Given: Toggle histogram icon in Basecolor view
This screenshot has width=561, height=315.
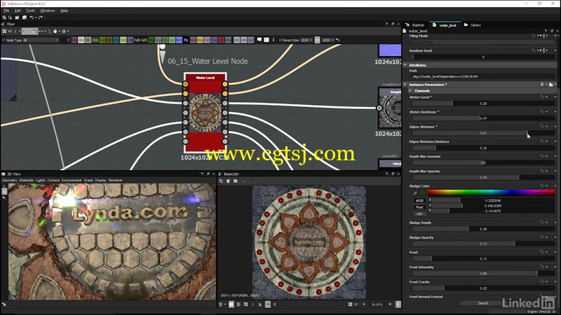Looking at the screenshot, I should (x=260, y=304).
